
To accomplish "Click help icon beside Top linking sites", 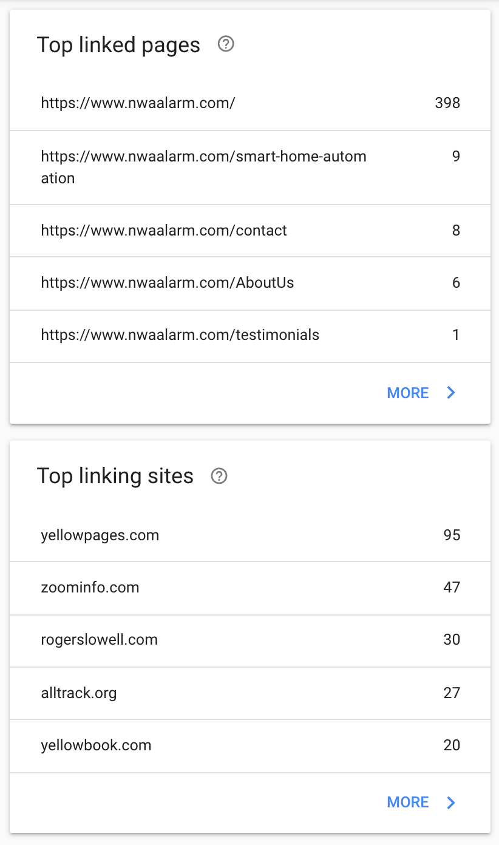I will click(x=219, y=476).
